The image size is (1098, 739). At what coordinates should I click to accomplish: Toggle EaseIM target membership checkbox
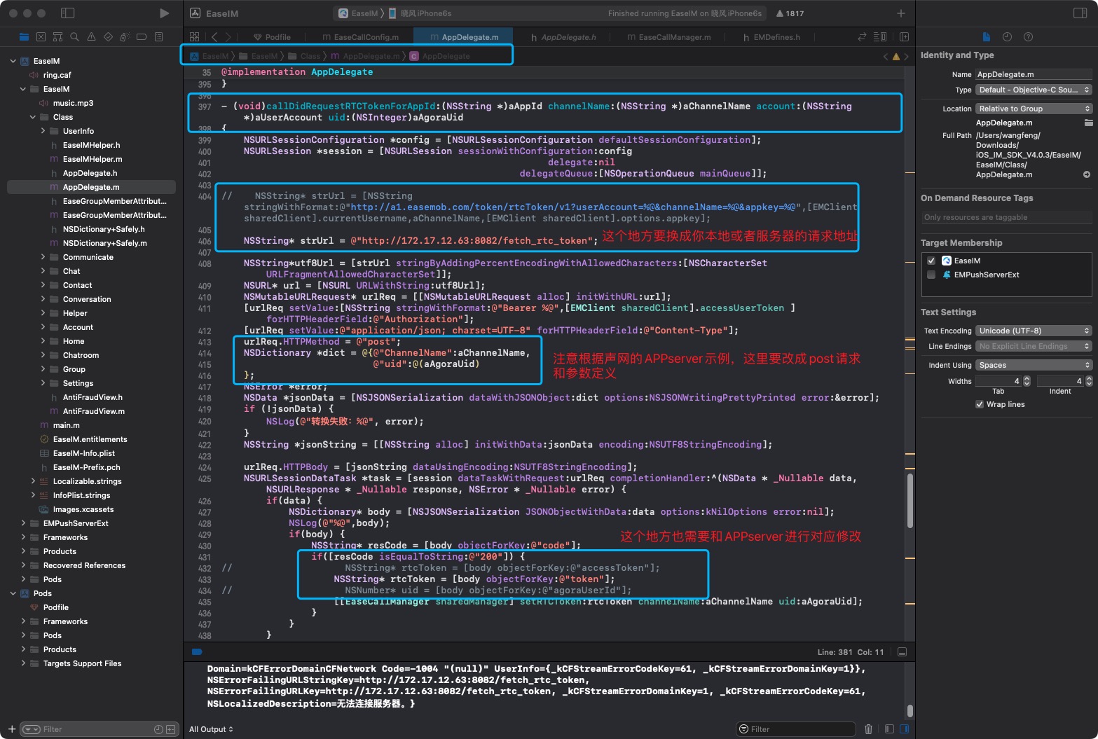pyautogui.click(x=931, y=261)
